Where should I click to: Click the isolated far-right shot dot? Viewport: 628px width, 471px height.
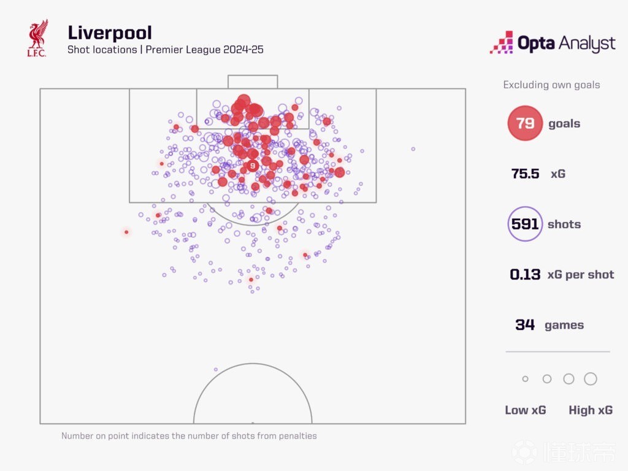tap(413, 149)
